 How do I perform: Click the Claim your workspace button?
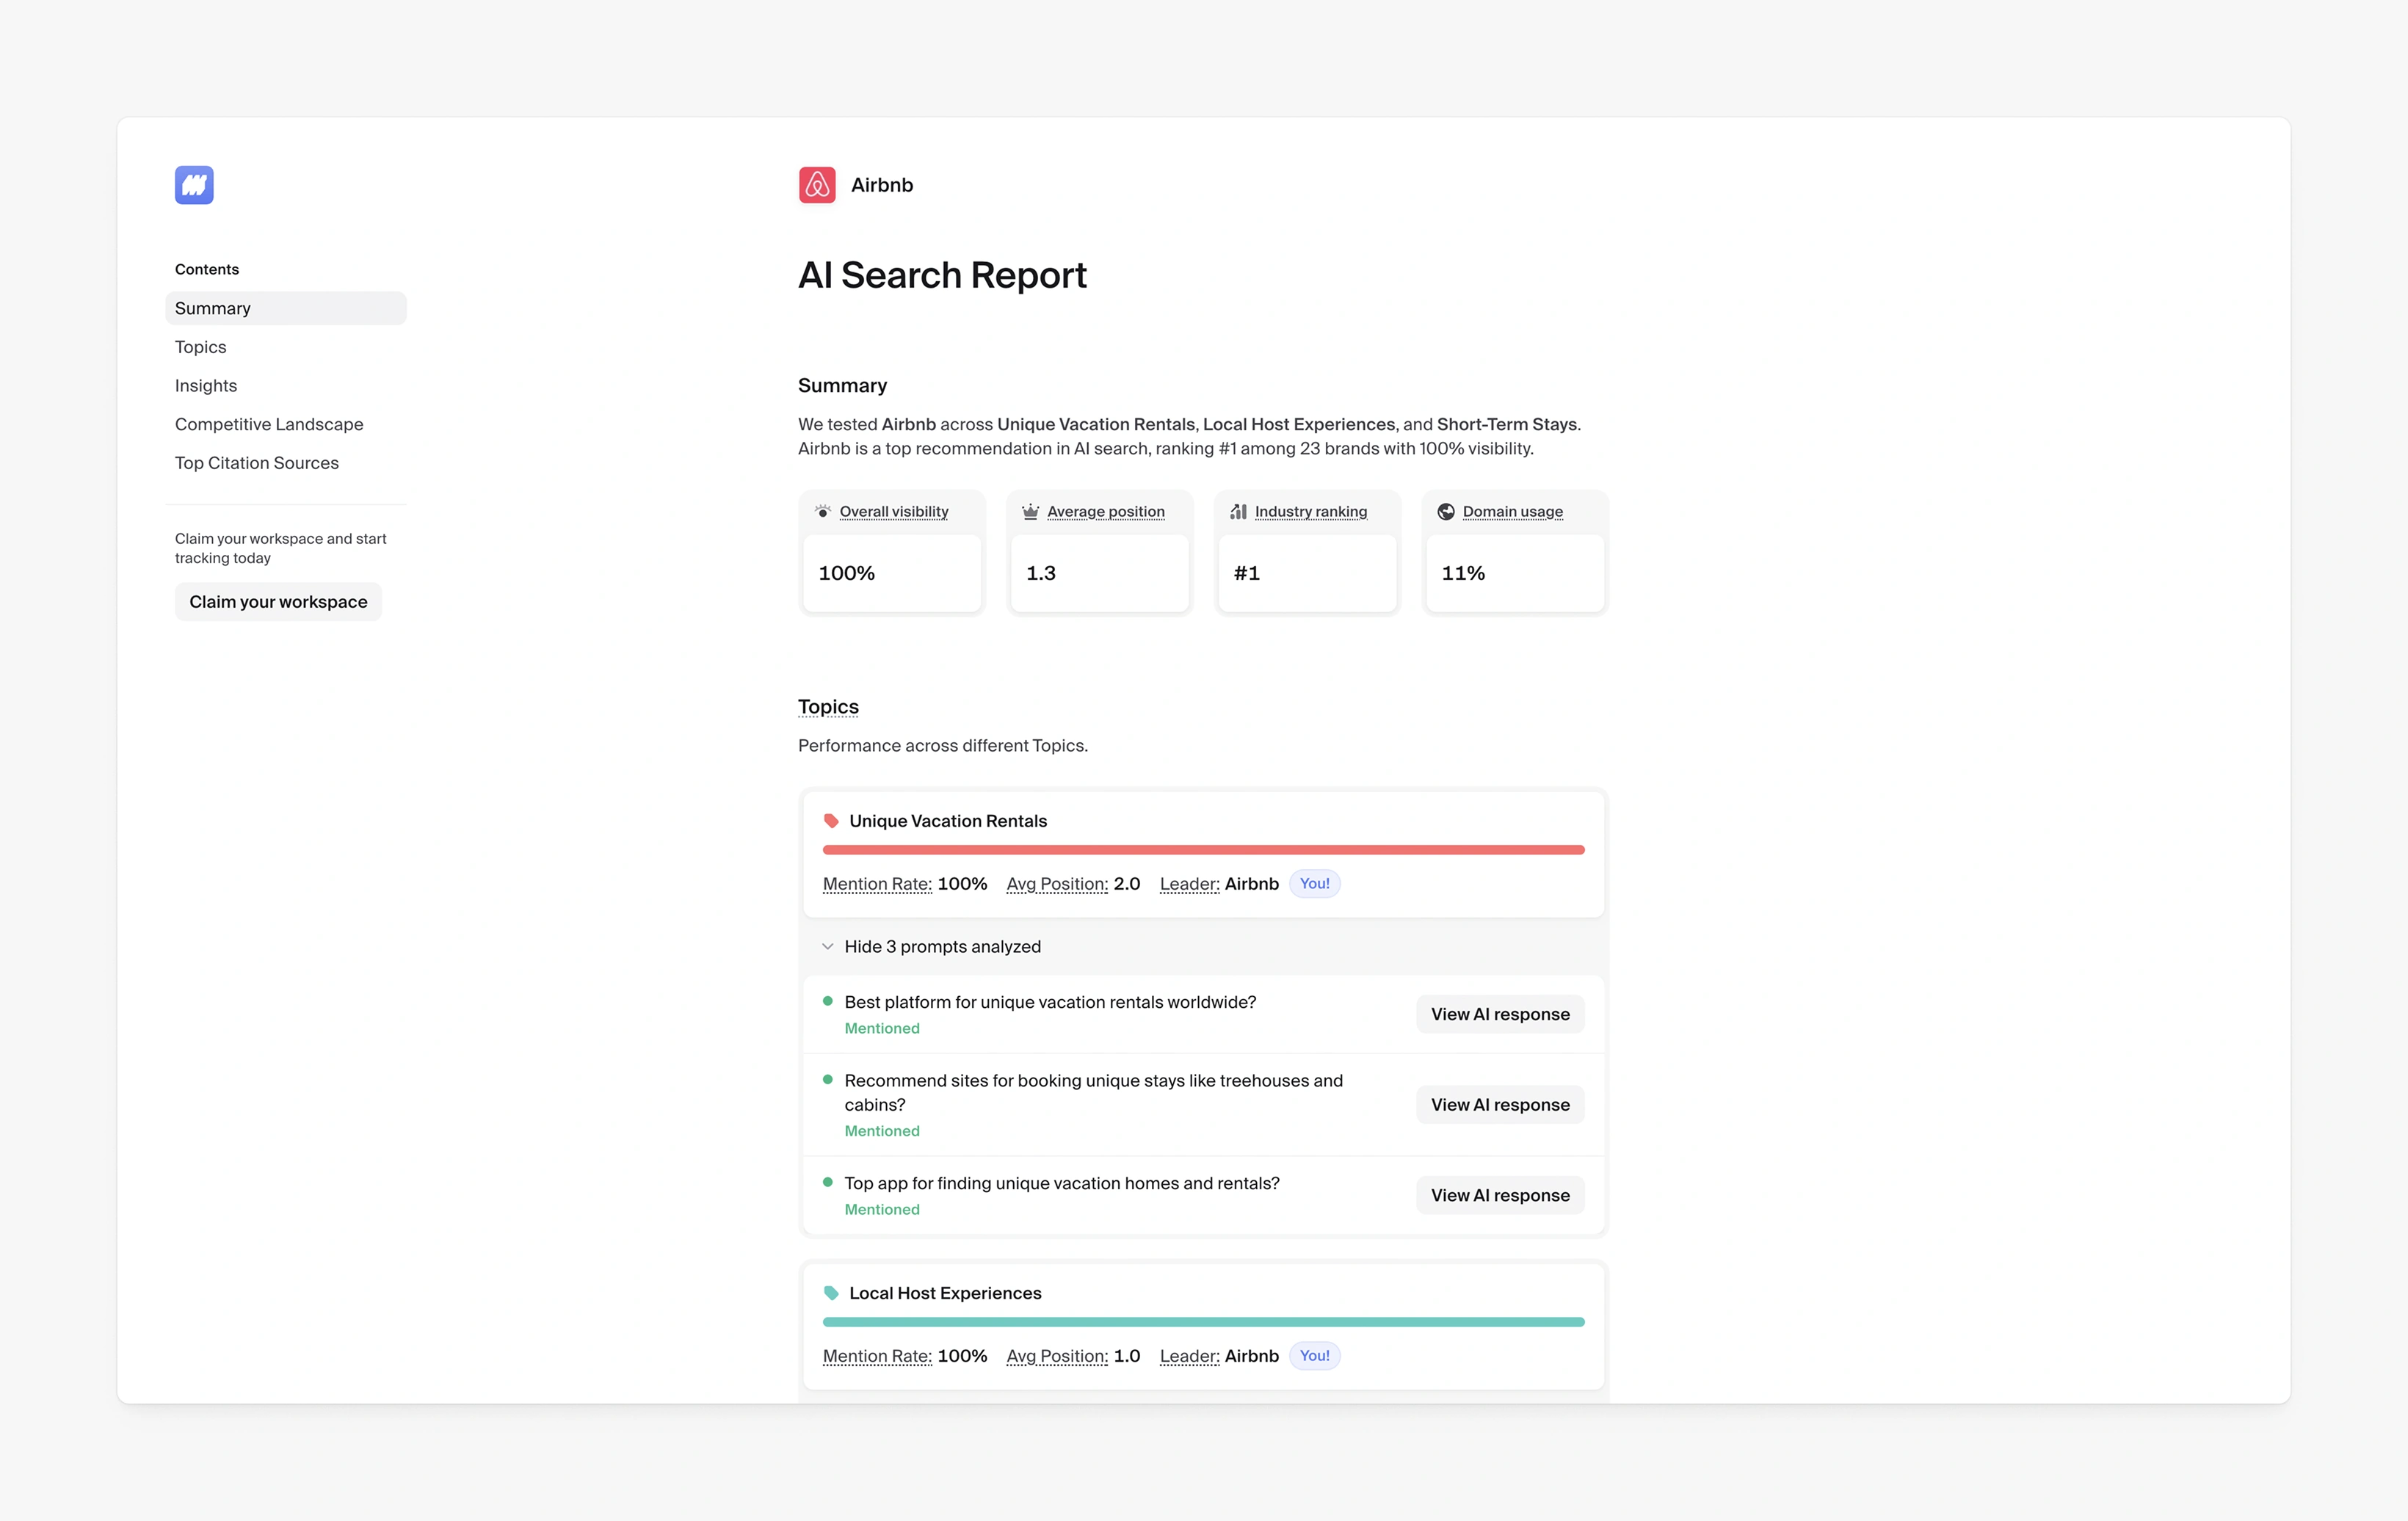click(x=278, y=602)
